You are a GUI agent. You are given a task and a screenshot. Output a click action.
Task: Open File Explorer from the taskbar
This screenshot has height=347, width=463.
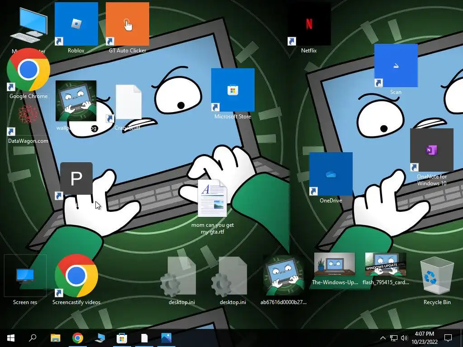tap(56, 338)
